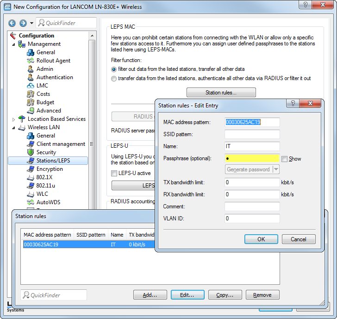Collapse the Management tree node

[13, 44]
